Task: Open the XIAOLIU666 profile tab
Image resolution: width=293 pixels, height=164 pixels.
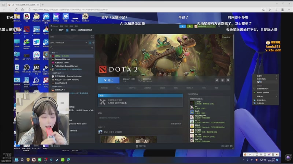Action: click(85, 30)
